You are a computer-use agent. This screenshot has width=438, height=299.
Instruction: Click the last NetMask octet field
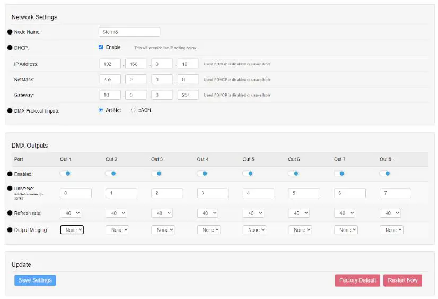188,80
